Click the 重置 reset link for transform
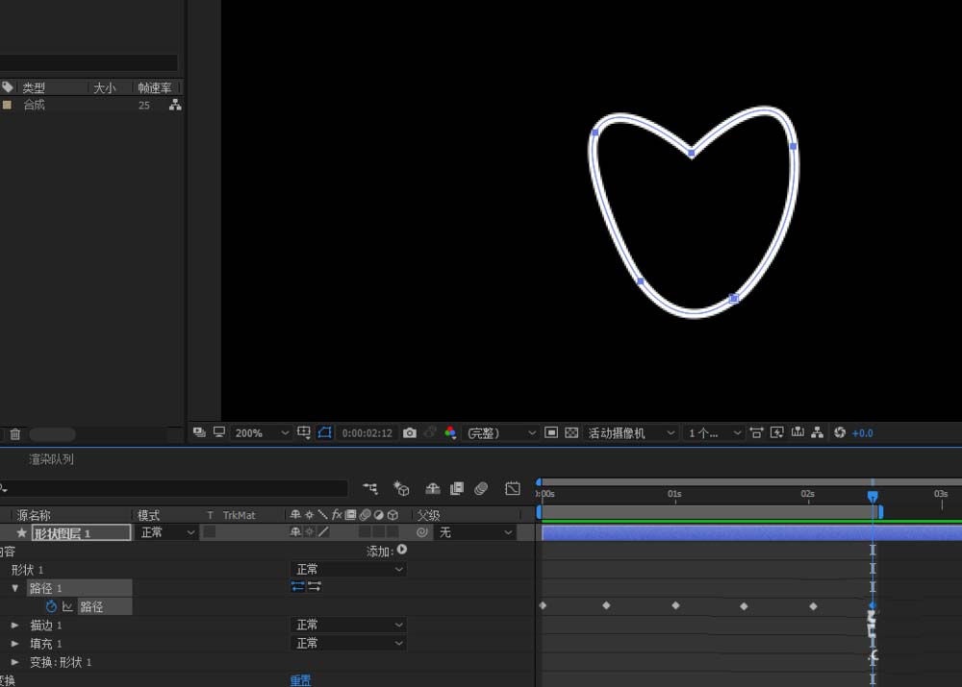Image resolution: width=962 pixels, height=687 pixels. [x=300, y=680]
